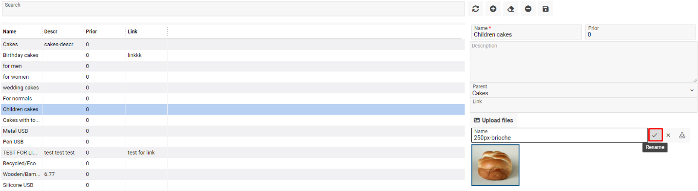Click the Search field
The image size is (698, 191).
click(233, 9)
